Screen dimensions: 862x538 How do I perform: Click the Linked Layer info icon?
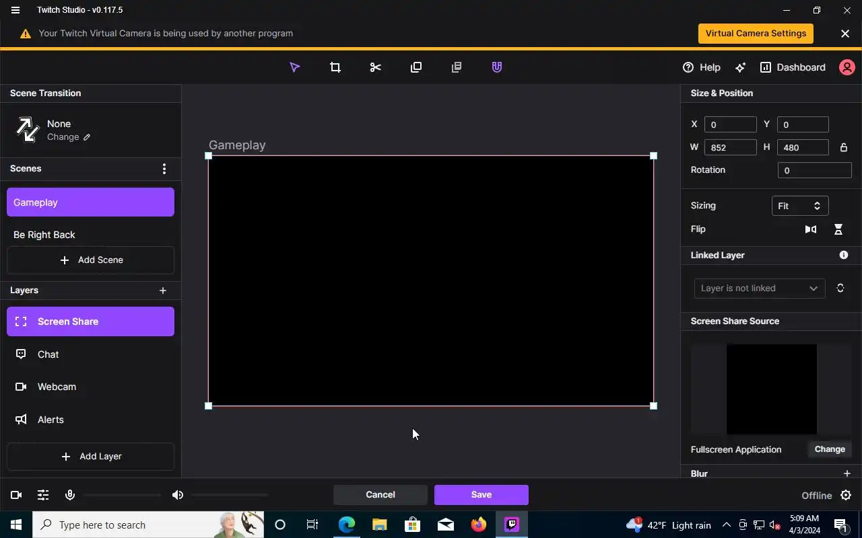tap(844, 255)
